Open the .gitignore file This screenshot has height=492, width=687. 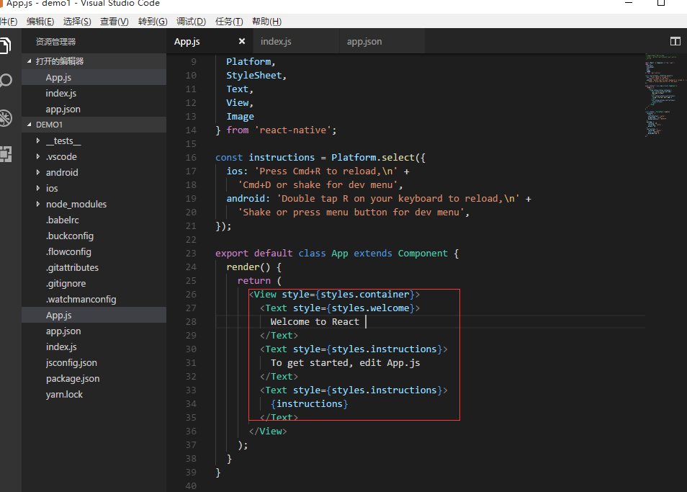[x=94, y=284]
